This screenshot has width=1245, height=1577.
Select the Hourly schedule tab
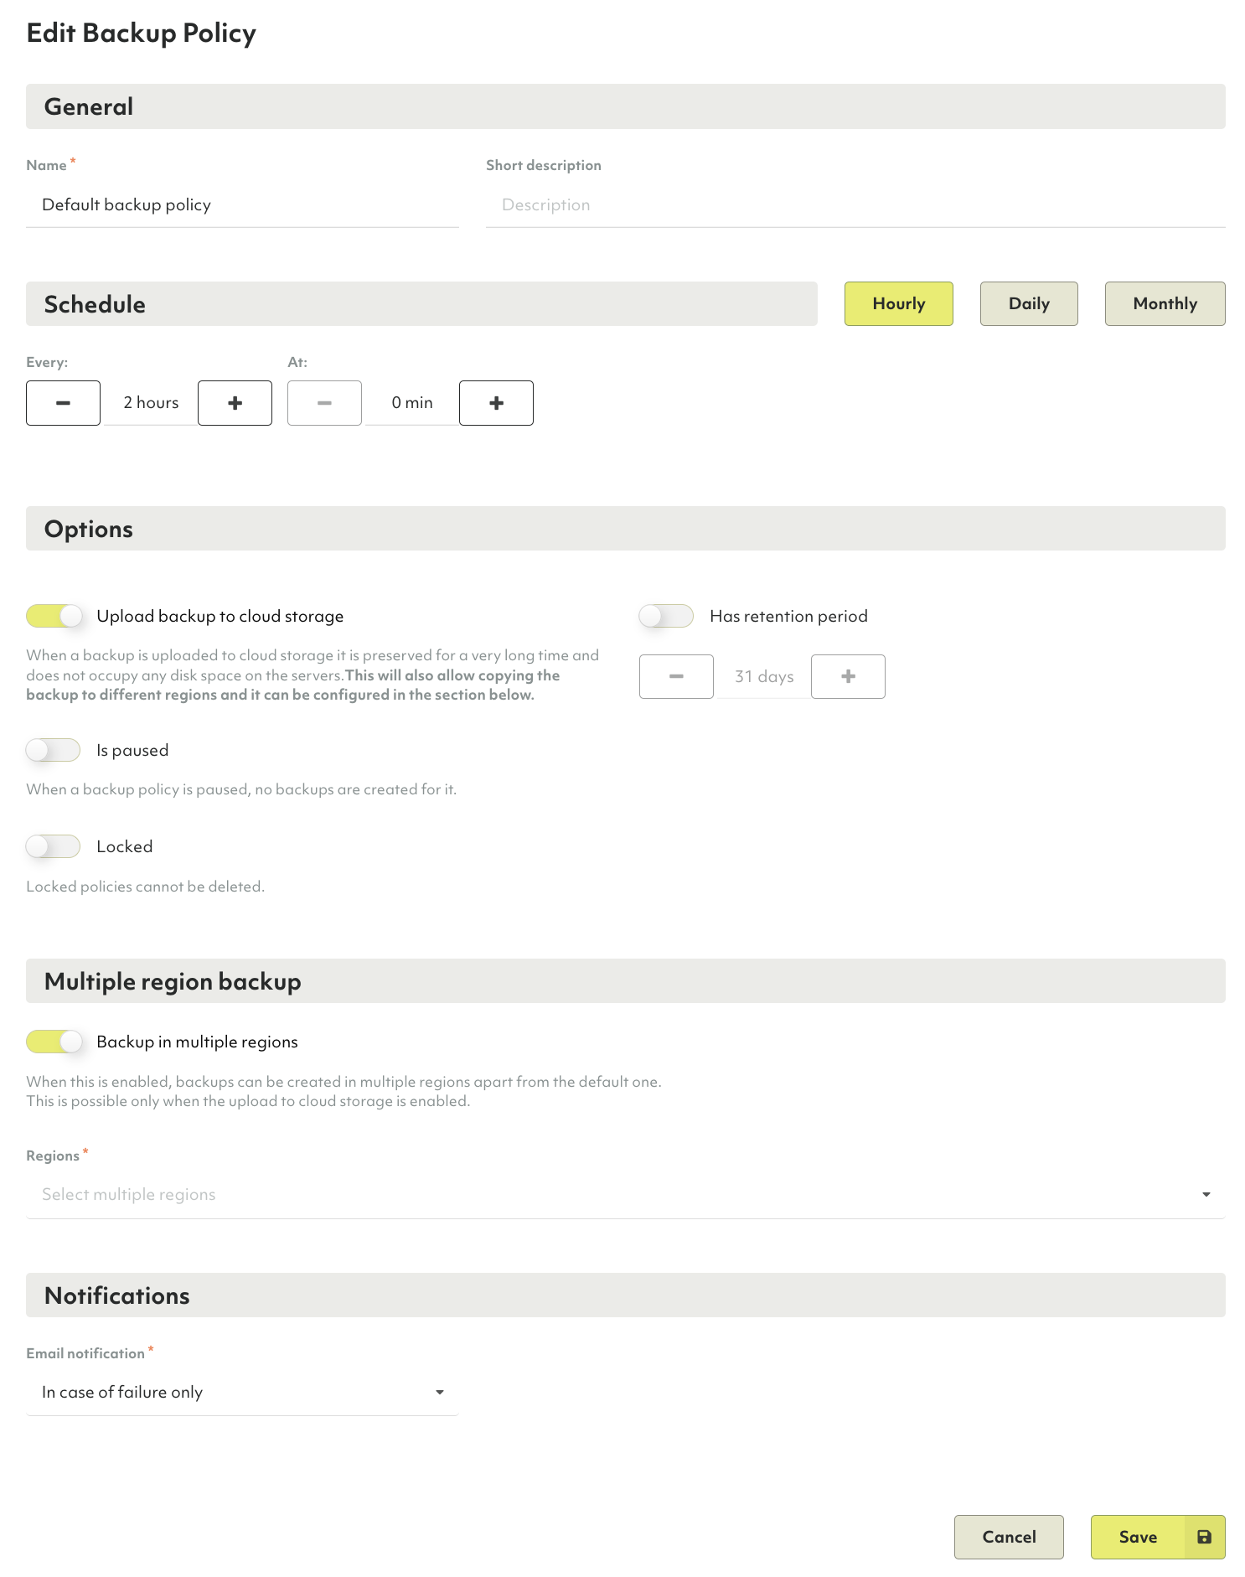coord(898,303)
